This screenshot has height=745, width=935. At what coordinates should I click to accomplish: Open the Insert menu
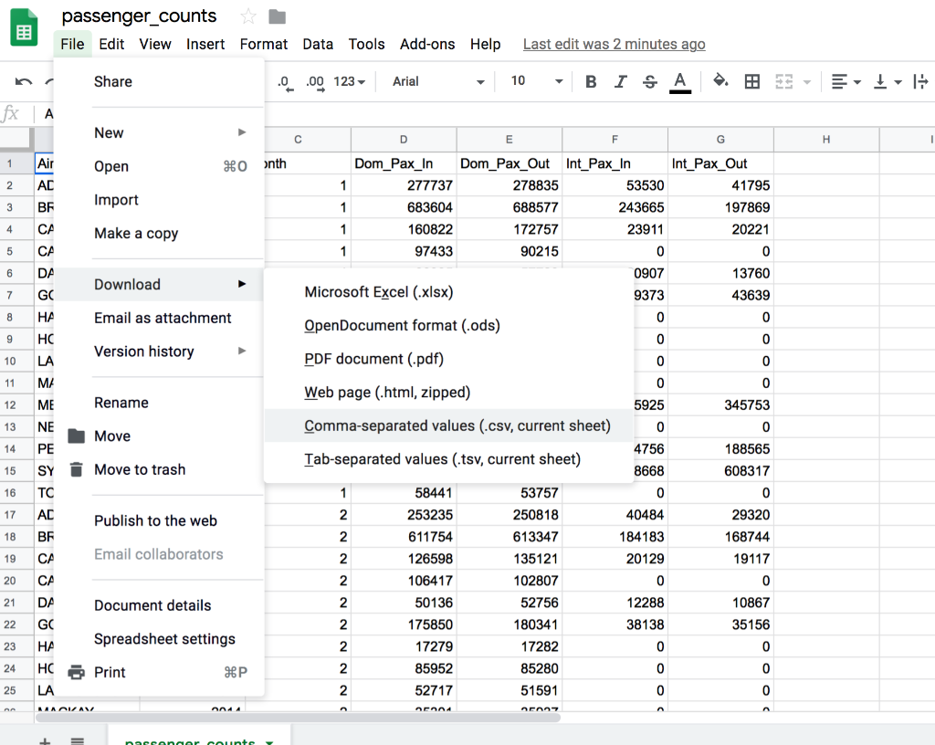pyautogui.click(x=205, y=44)
